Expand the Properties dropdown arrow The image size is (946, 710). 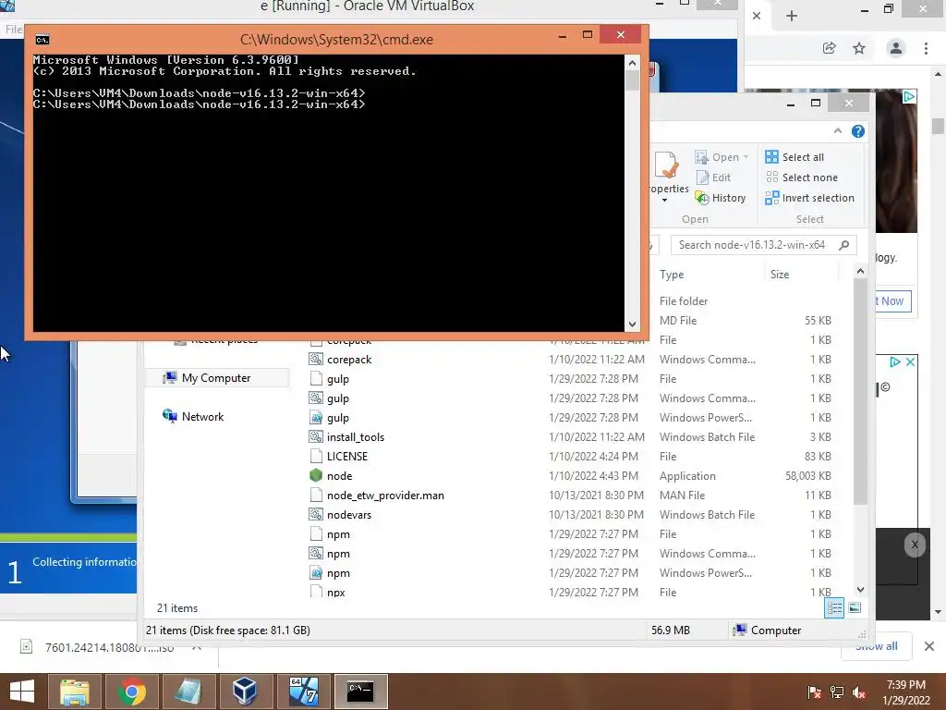coord(665,201)
